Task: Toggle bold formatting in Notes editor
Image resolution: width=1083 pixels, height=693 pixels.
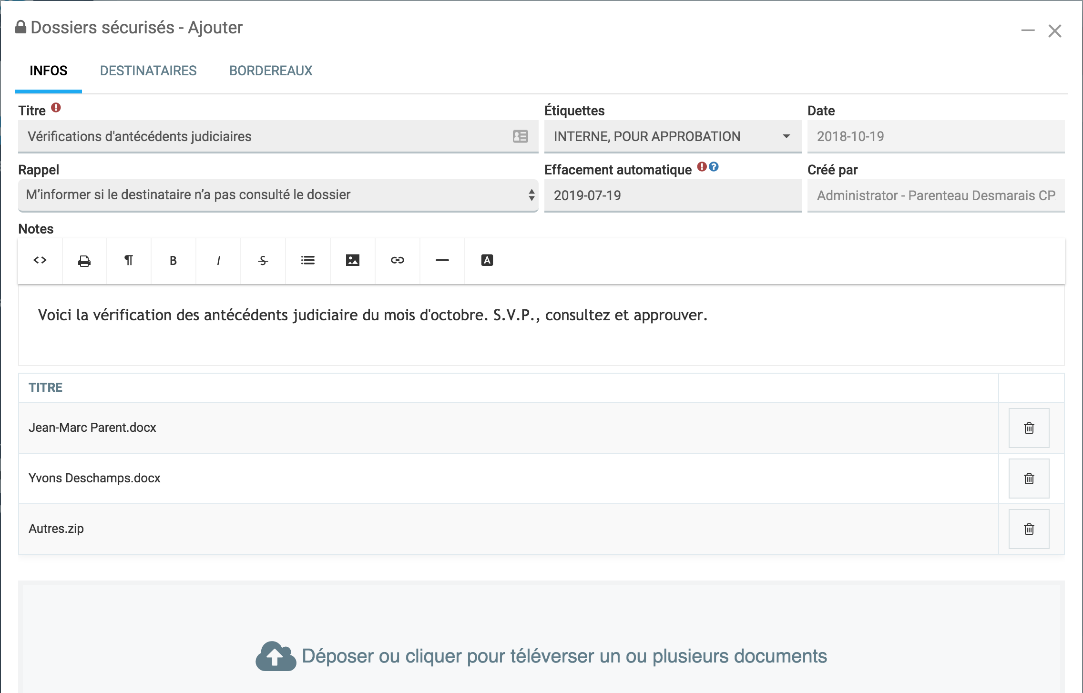Action: pyautogui.click(x=174, y=261)
